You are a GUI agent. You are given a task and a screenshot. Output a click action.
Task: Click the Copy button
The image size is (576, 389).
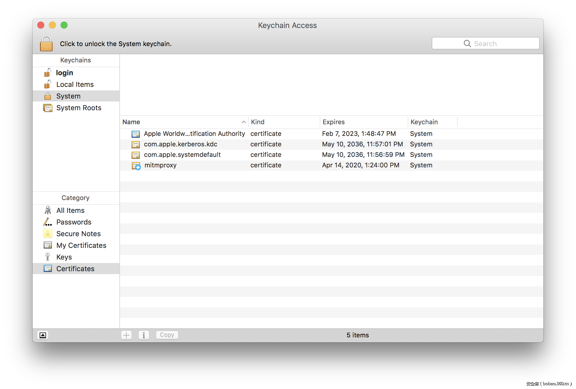click(167, 335)
